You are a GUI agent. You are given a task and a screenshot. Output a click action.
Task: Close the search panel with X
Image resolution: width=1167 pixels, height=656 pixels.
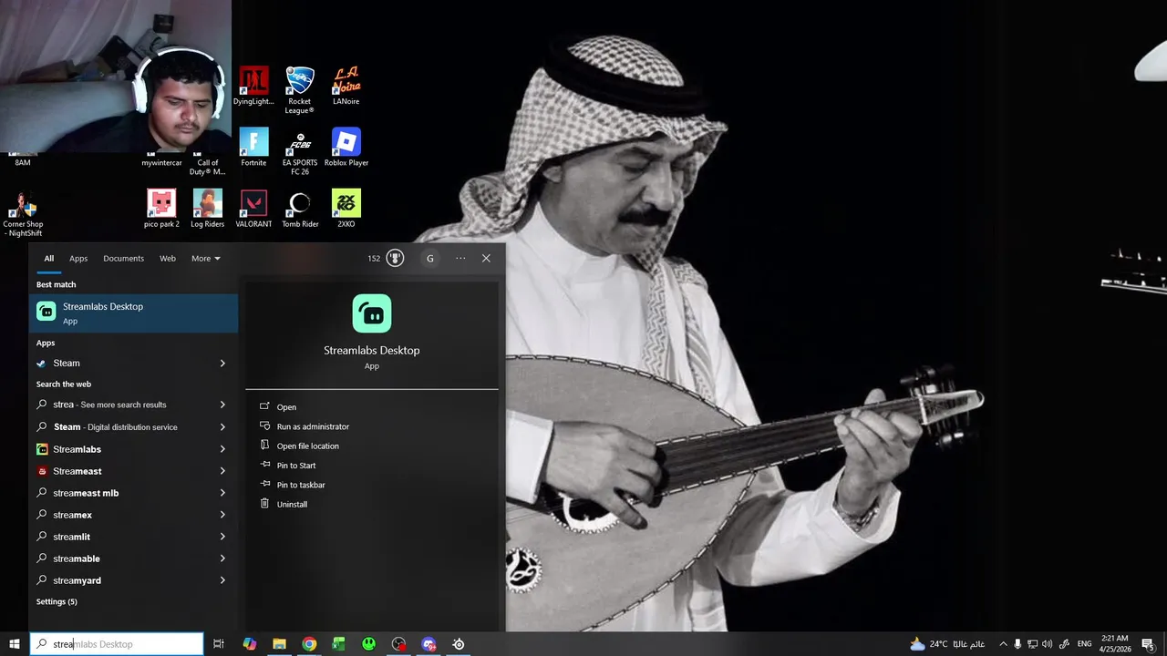pyautogui.click(x=486, y=259)
